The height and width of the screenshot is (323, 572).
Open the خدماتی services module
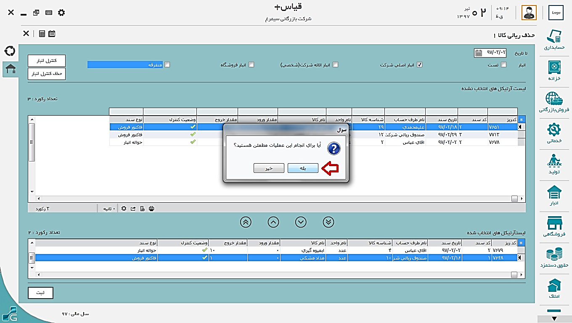[554, 133]
